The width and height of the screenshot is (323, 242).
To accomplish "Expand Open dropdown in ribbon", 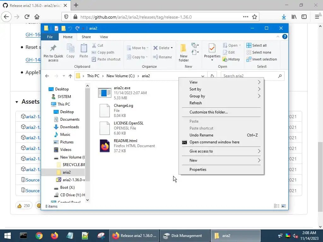I will pyautogui.click(x=240, y=45).
